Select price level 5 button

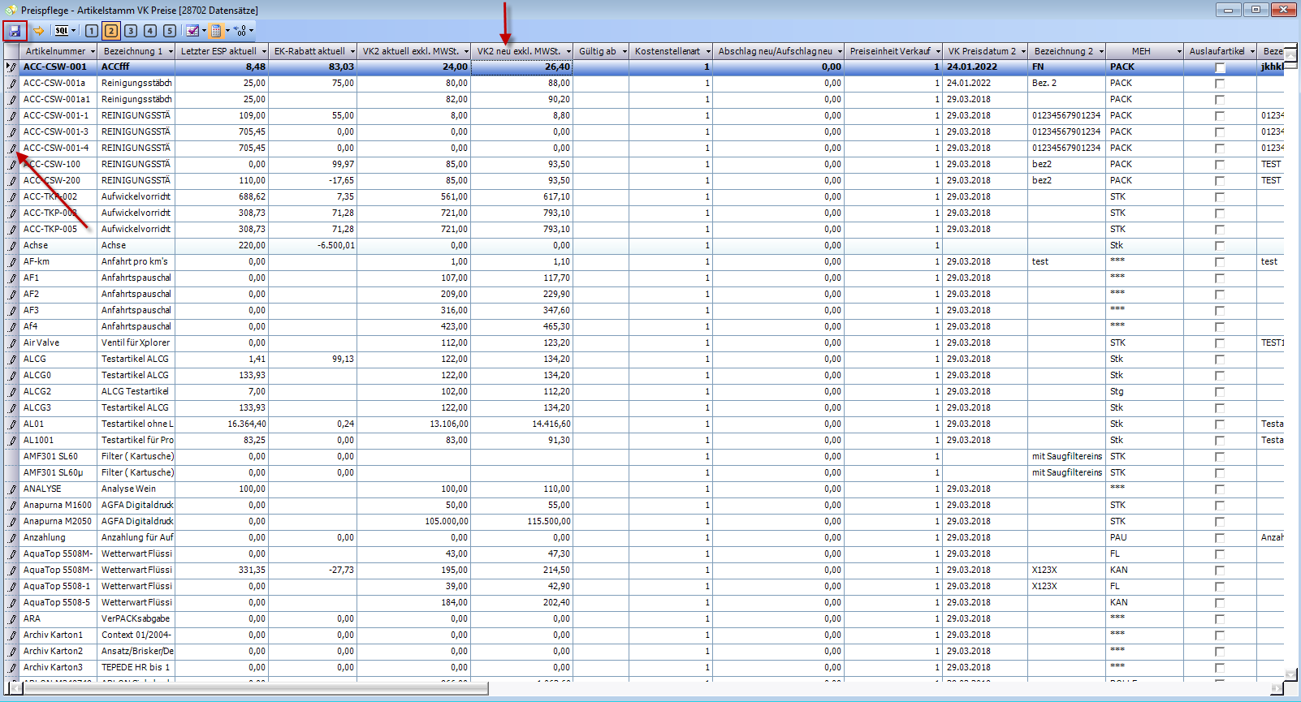click(x=170, y=31)
